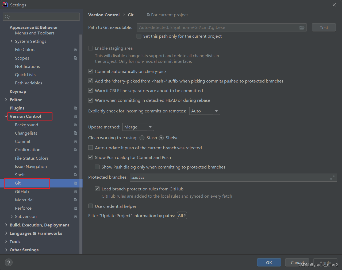Click the project-level icon next to Mercurial
This screenshot has height=270, width=342.
[75, 200]
